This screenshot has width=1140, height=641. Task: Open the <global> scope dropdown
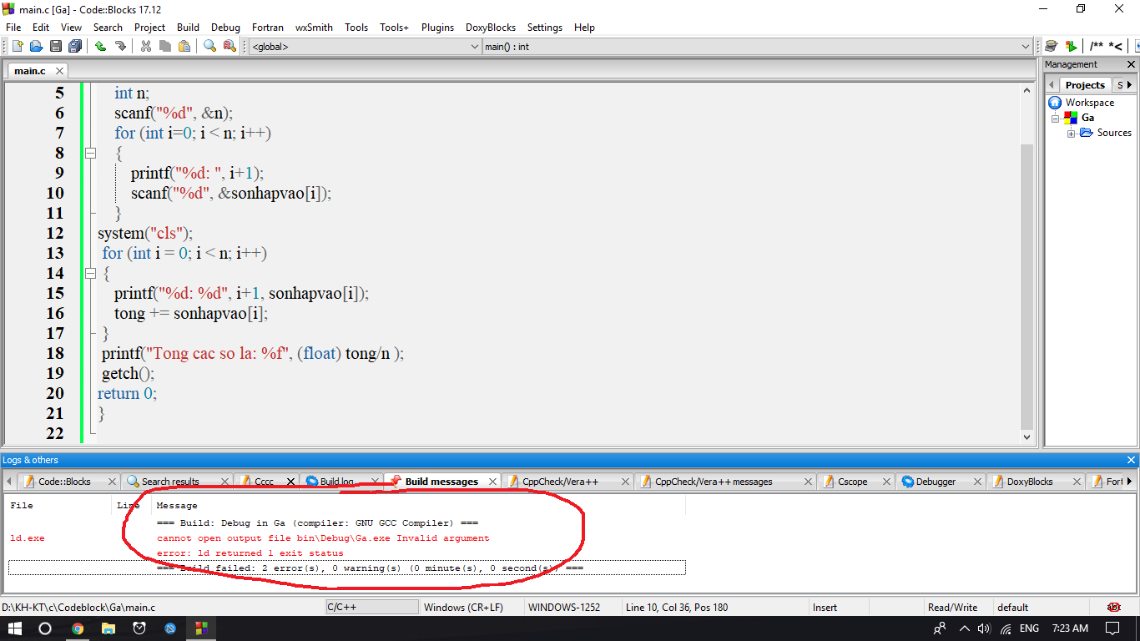point(365,47)
